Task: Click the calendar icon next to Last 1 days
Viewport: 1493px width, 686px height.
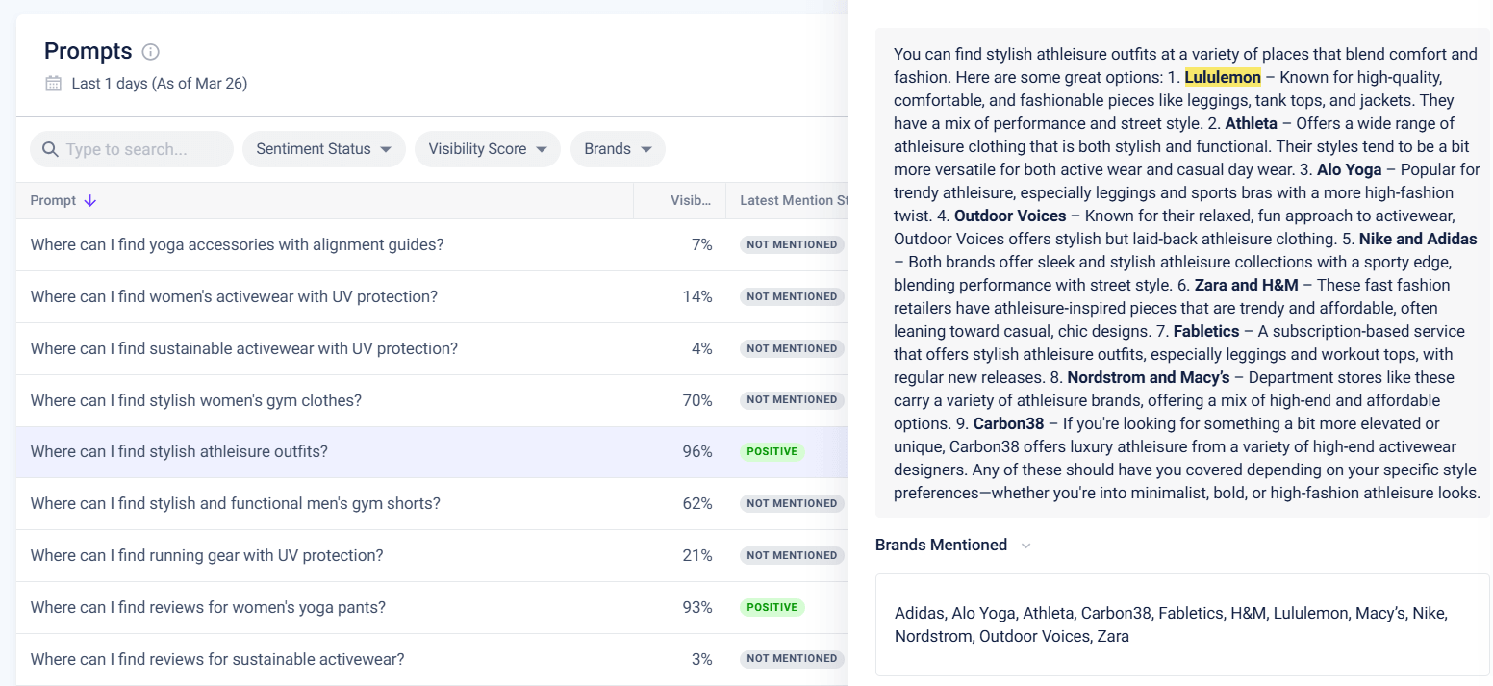Action: (x=54, y=84)
